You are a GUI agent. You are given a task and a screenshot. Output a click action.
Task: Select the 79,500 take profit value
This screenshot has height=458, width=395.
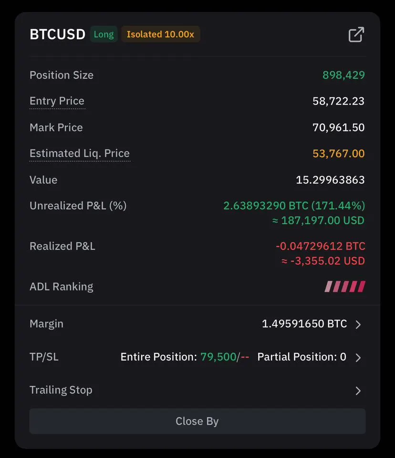click(x=218, y=357)
